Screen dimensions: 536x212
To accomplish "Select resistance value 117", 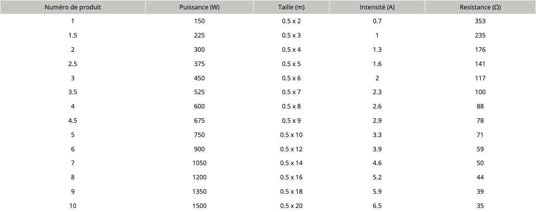I will [480, 78].
